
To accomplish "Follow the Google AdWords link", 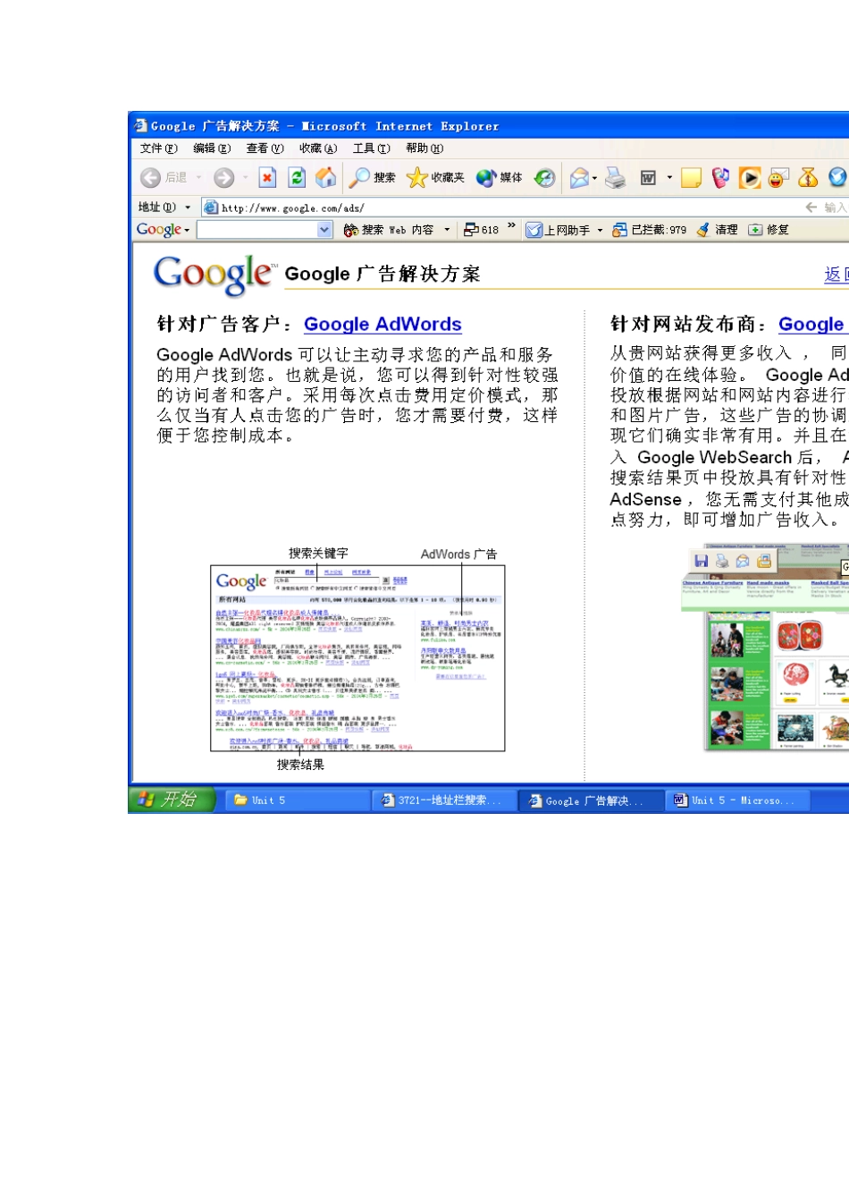I will (x=382, y=325).
